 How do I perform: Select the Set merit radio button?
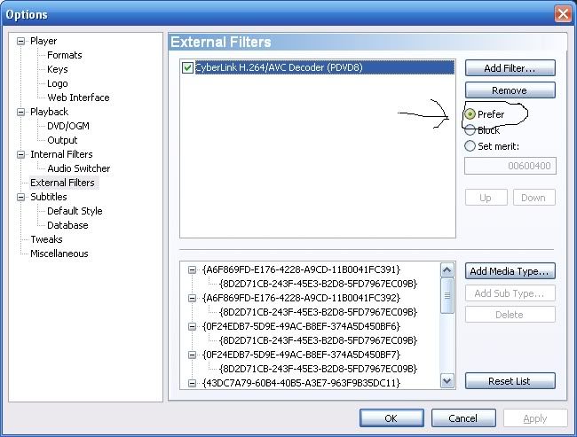(x=470, y=146)
